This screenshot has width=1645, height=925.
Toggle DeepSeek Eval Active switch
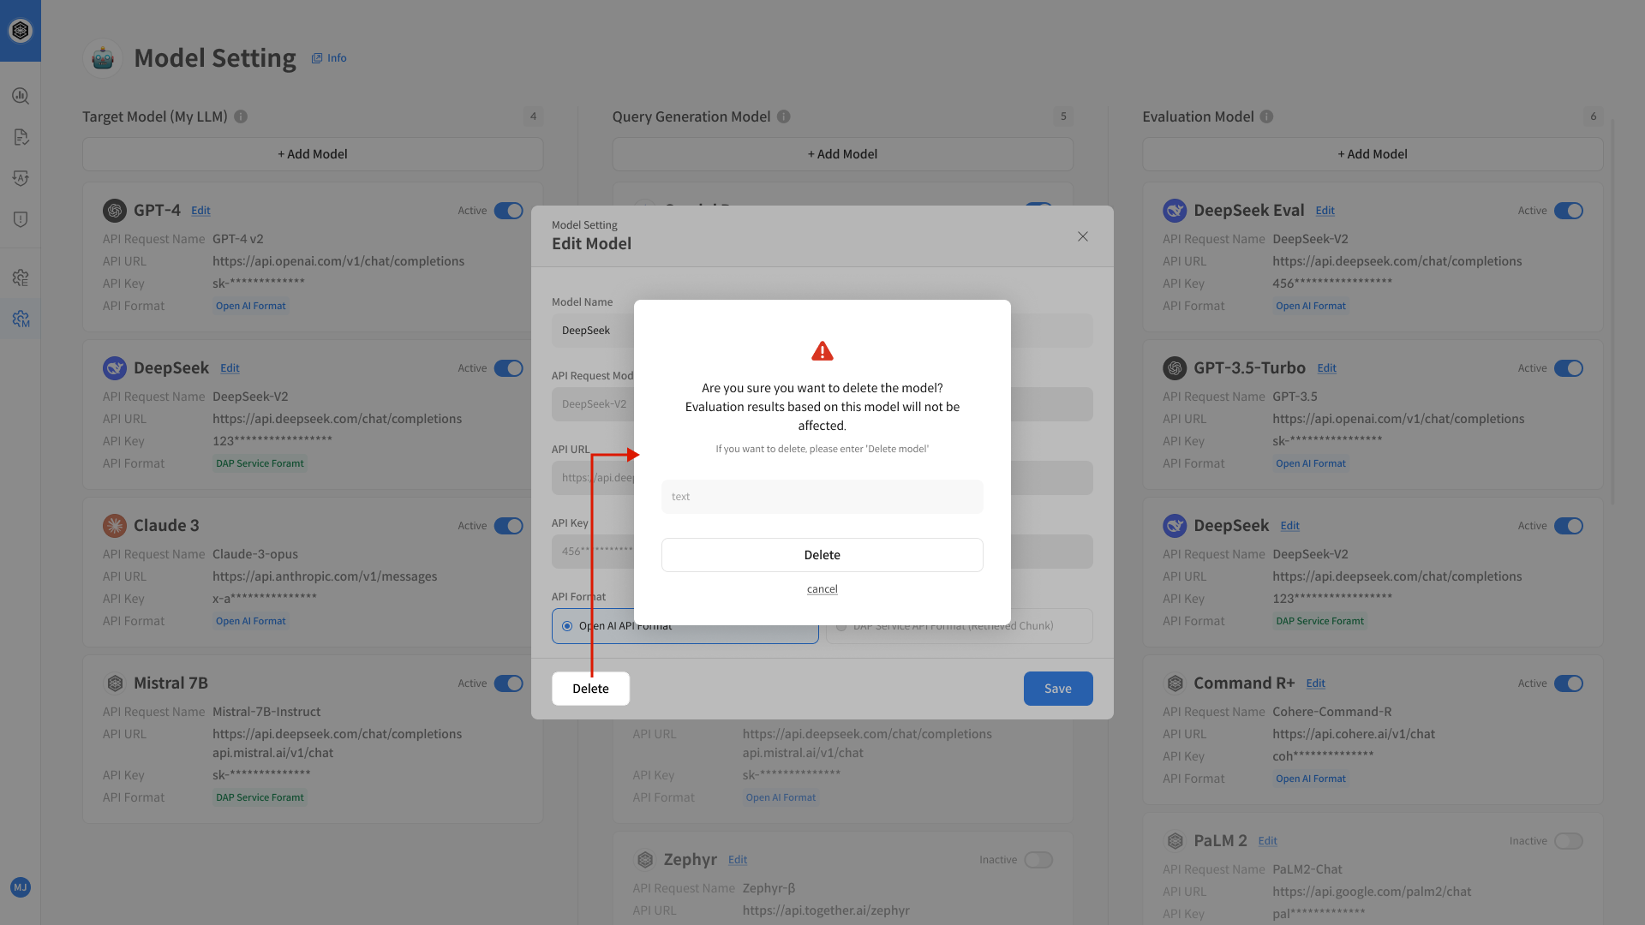click(x=1569, y=211)
